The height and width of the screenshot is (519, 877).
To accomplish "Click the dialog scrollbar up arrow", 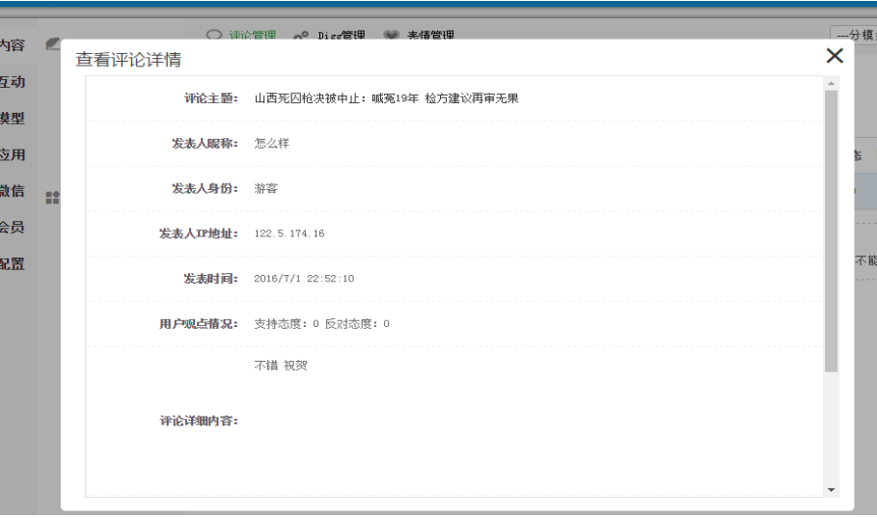I will [832, 84].
